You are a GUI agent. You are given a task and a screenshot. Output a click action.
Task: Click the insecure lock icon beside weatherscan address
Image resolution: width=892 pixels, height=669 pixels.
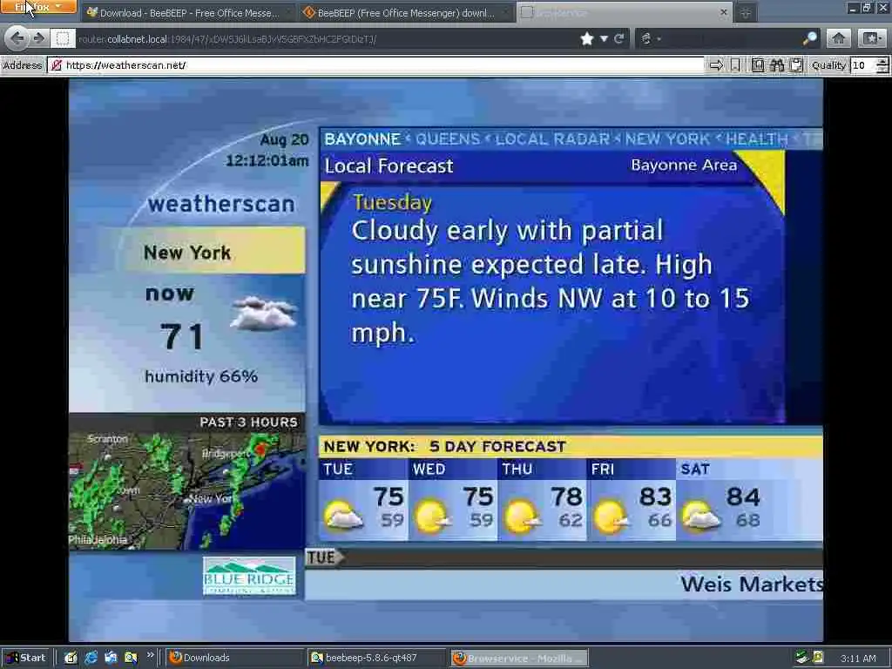point(56,65)
